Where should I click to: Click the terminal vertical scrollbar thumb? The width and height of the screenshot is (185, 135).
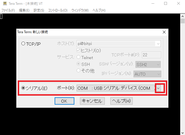tap(182, 21)
